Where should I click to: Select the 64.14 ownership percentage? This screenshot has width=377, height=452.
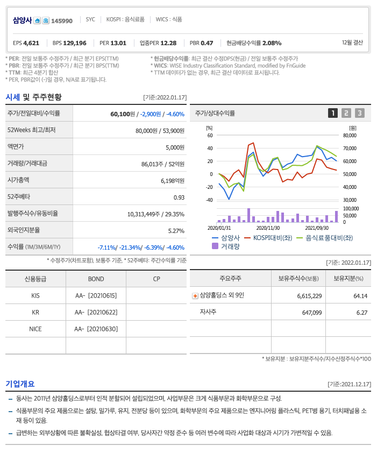(x=360, y=296)
